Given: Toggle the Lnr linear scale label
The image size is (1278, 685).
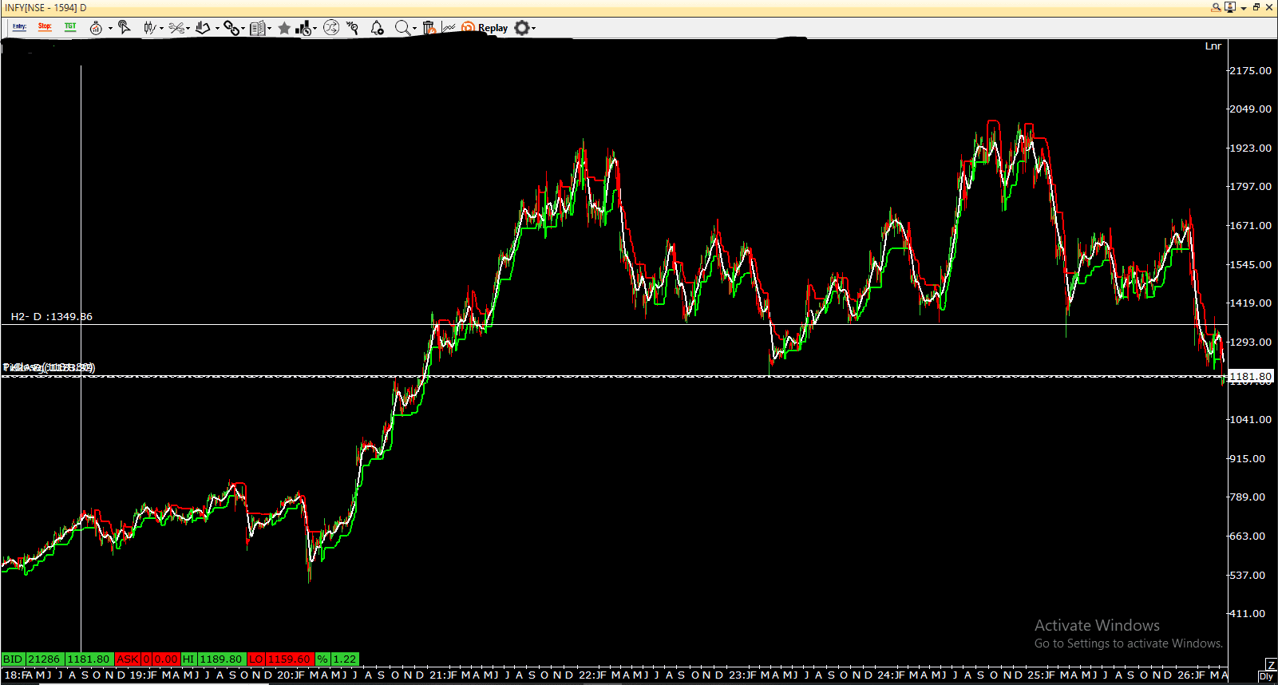Looking at the screenshot, I should [x=1213, y=46].
